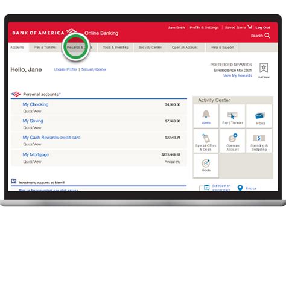Open Special Offers & Deals tile

[x=206, y=141]
